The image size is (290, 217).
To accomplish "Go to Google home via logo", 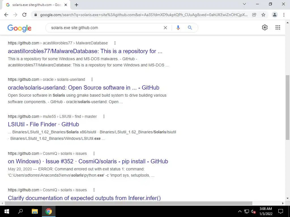I will click(20, 28).
